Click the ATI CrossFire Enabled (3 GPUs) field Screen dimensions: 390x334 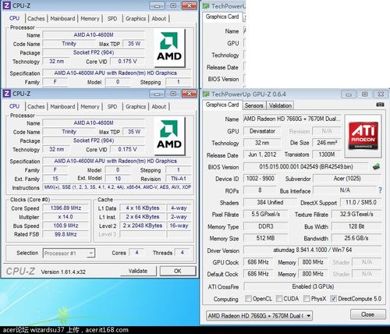pyautogui.click(x=313, y=286)
